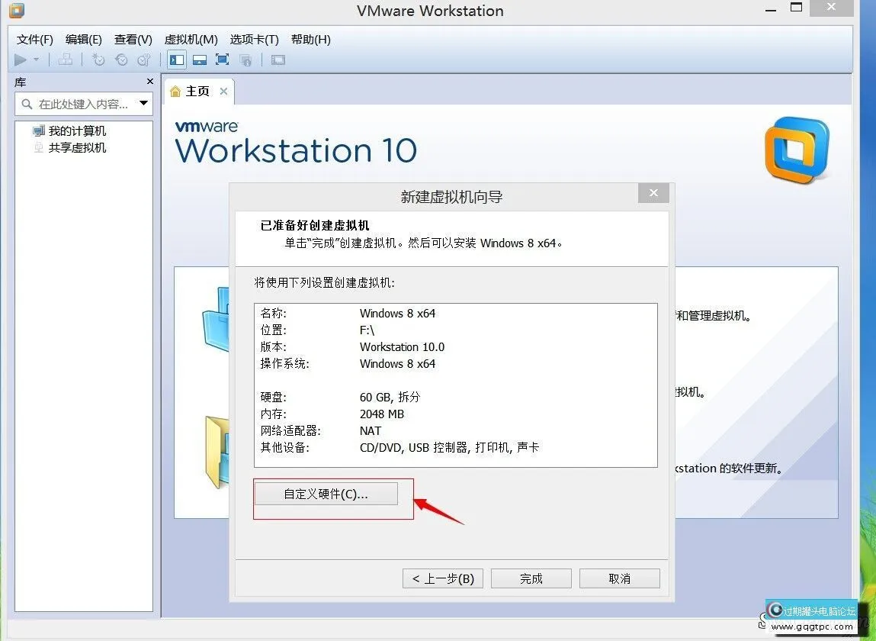The width and height of the screenshot is (876, 641).
Task: Open the 虚拟机(M) menu
Action: [x=191, y=39]
